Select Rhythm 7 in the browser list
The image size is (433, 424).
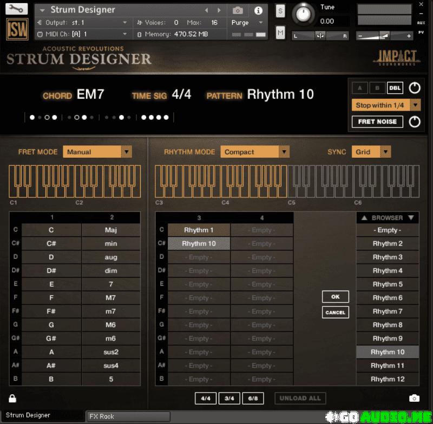click(x=388, y=311)
